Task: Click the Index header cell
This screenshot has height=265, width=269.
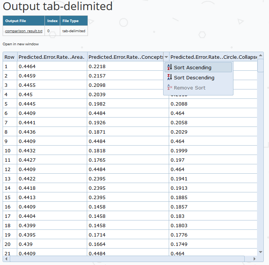Action: coord(52,21)
